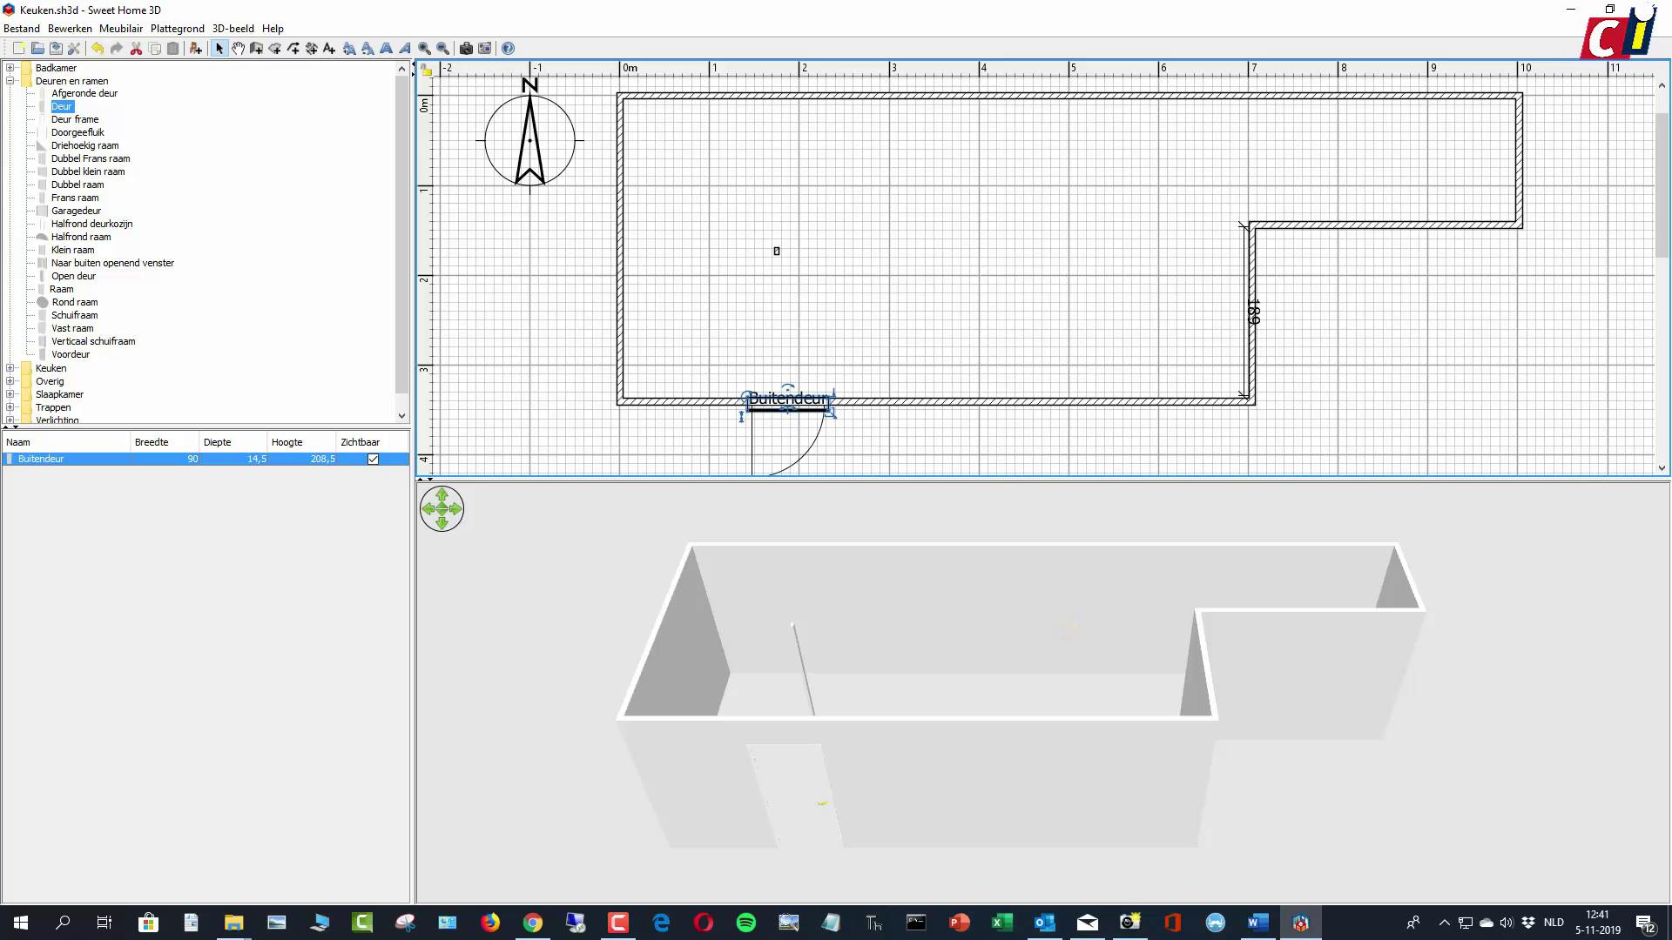1672x940 pixels.
Task: Open the Sweet Home 3D help
Action: tap(508, 48)
